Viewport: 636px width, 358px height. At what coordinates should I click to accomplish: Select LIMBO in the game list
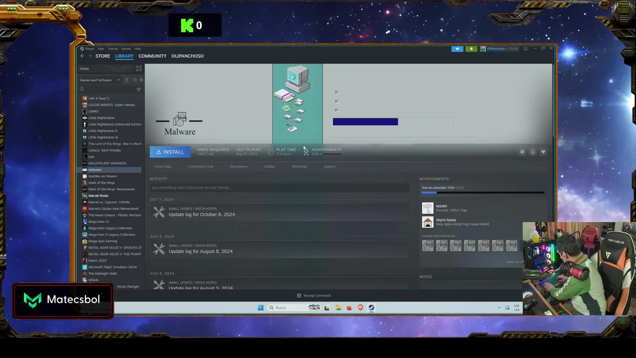coord(93,111)
